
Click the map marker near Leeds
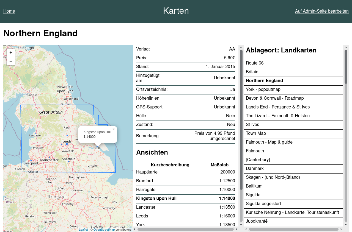click(67, 144)
